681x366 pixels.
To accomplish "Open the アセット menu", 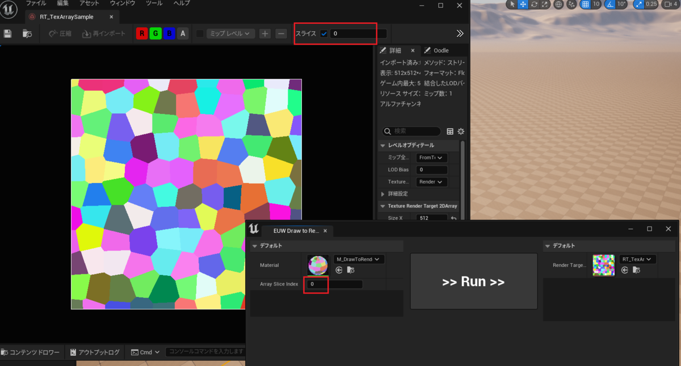I will coord(89,3).
